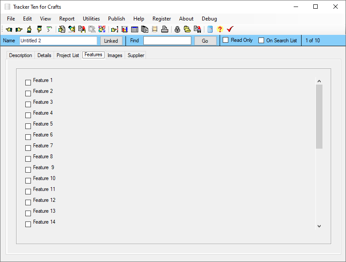The image size is (346, 262).
Task: Open the File menu
Action: 11,19
